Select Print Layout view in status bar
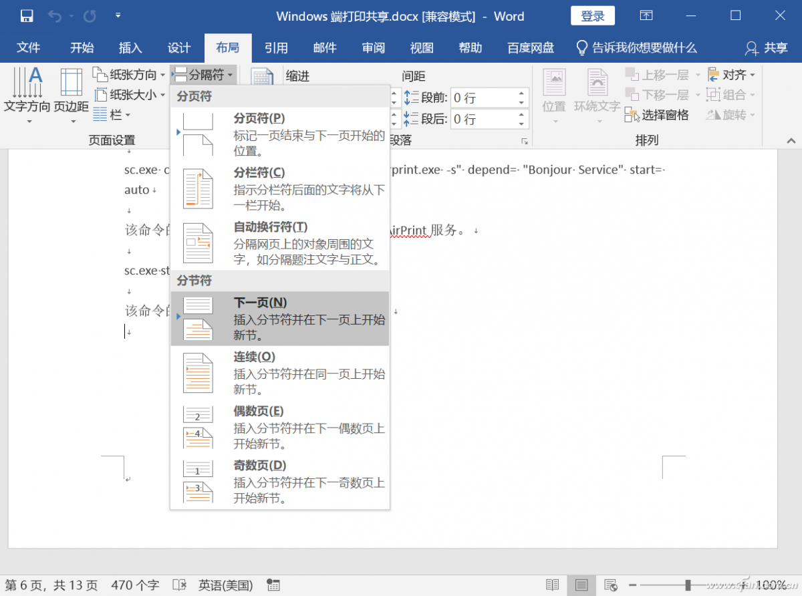802x596 pixels. tap(581, 585)
